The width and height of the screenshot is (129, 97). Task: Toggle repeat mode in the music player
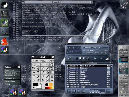click(x=101, y=58)
